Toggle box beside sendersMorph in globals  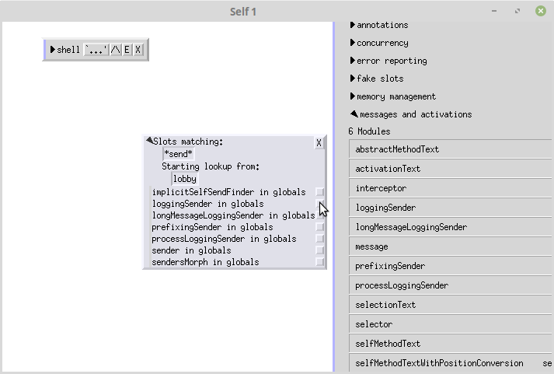point(320,261)
